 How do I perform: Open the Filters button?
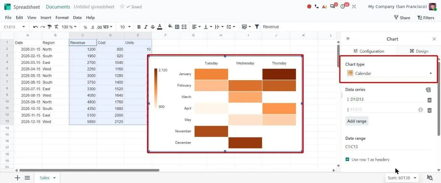click(x=426, y=17)
